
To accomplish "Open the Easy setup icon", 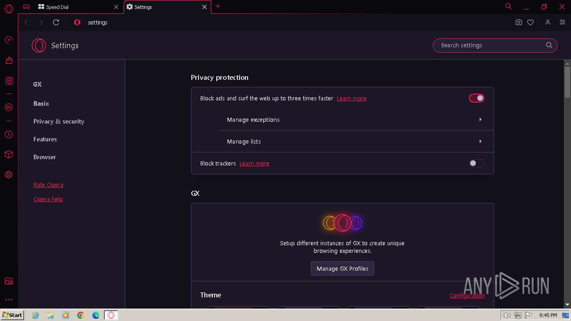I will point(563,22).
